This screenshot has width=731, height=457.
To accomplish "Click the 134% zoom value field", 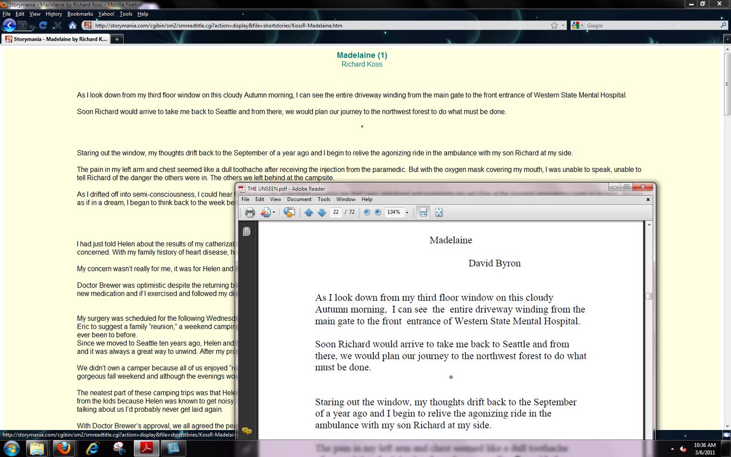I will [x=394, y=212].
